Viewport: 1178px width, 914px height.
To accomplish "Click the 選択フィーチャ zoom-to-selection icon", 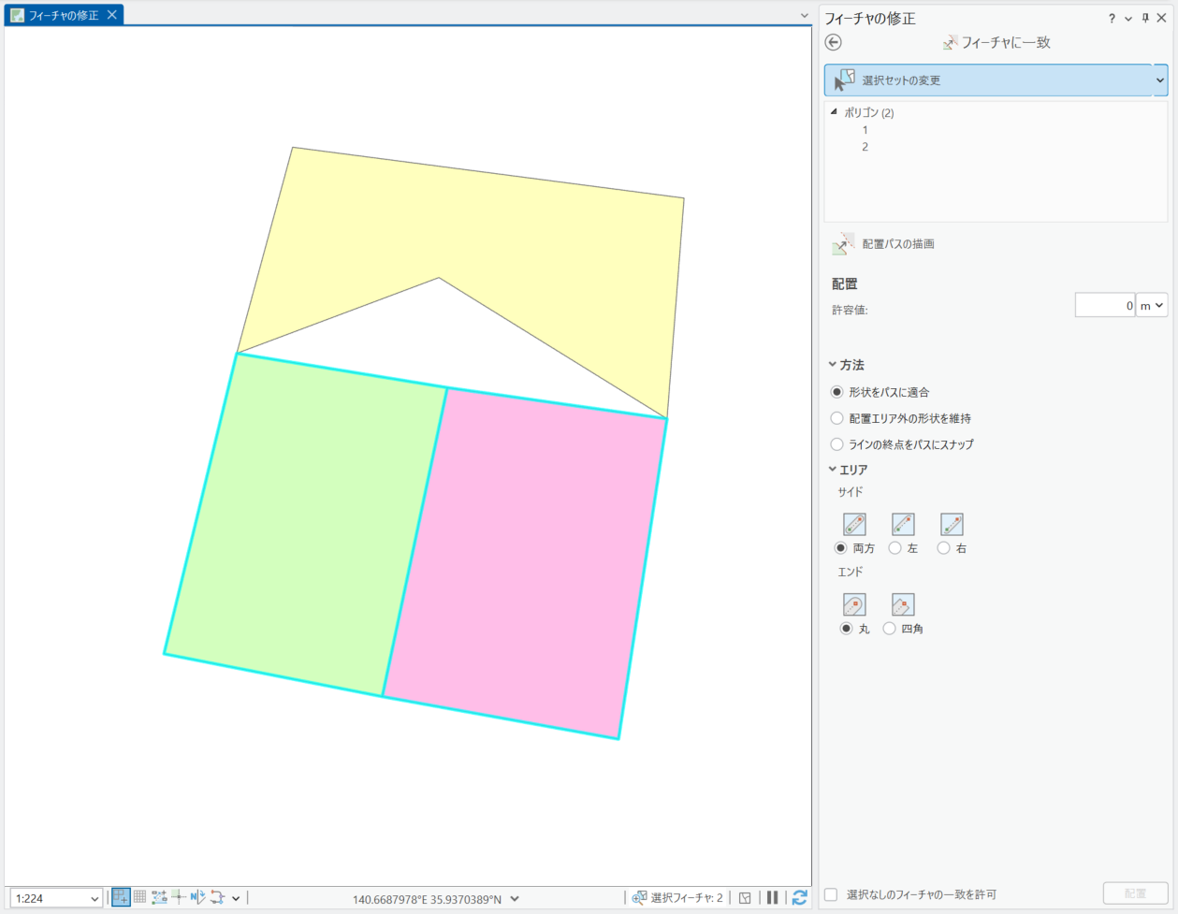I will (x=640, y=897).
